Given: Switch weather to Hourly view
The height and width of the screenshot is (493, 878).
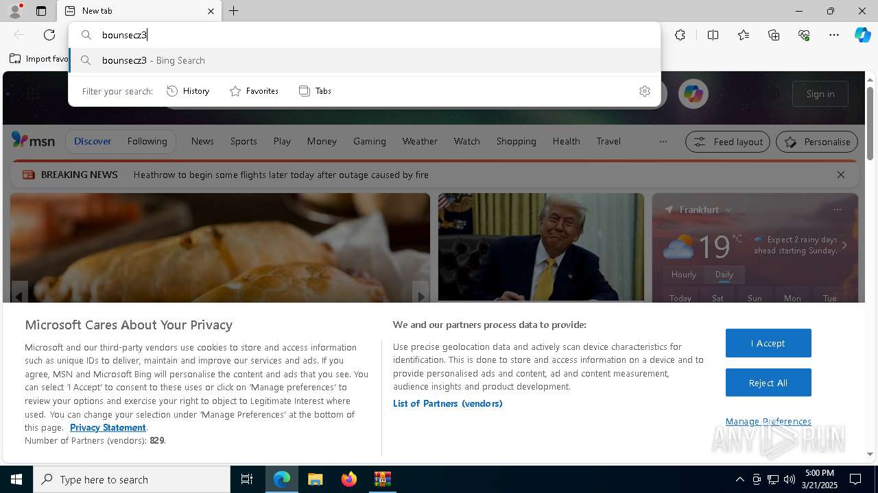Looking at the screenshot, I should [684, 275].
